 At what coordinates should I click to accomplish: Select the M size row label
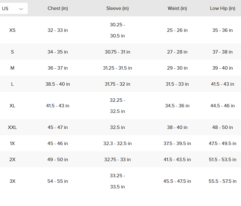pyautogui.click(x=12, y=68)
